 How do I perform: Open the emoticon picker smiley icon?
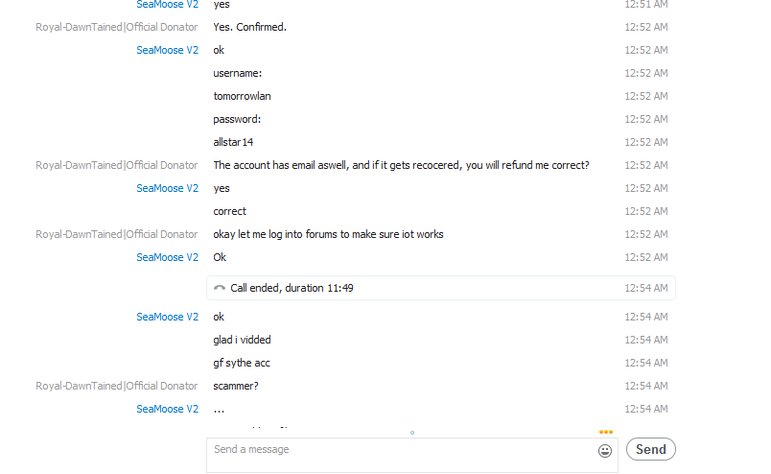point(605,450)
